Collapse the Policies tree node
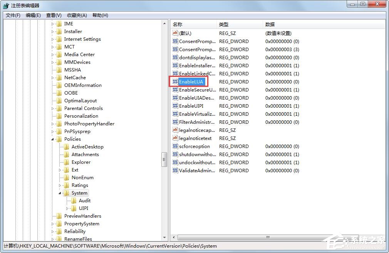The image size is (389, 253). 52,139
